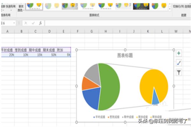Select the first chart style thumbnail

tap(34, 6)
